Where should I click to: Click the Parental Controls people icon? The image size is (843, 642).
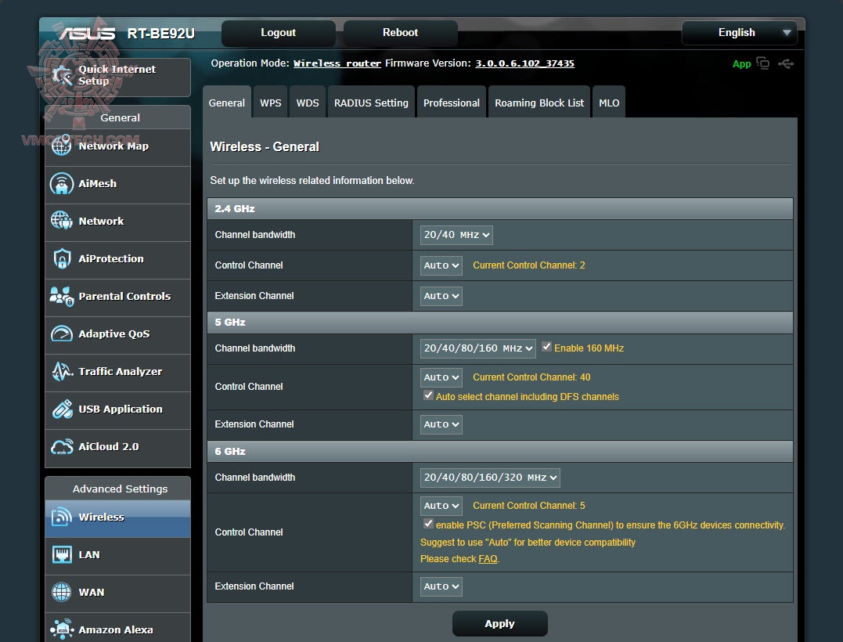[61, 296]
